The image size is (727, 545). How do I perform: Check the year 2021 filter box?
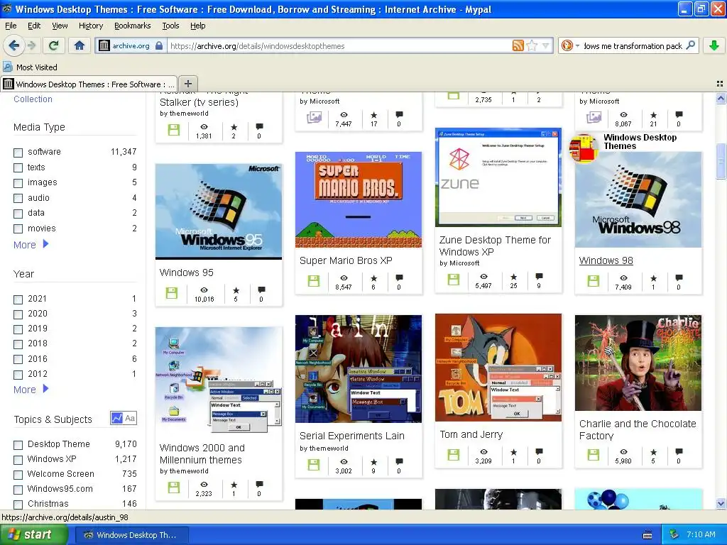tap(18, 299)
